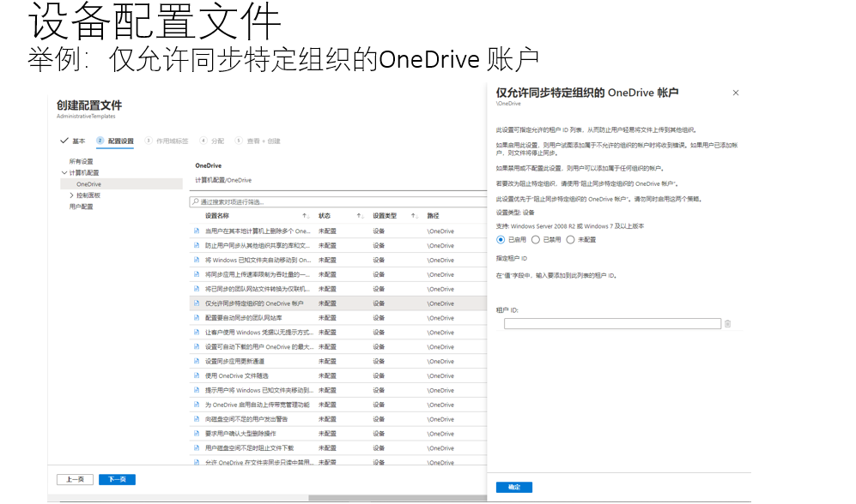Click the trash icon next to 租户 ID field

728,323
